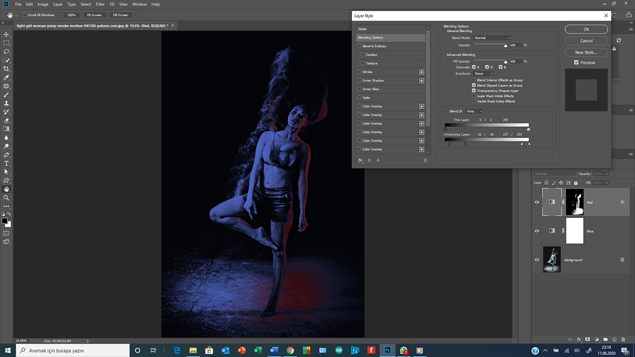Open the Knockout dropdown
Image resolution: width=635 pixels, height=357 pixels.
483,74
